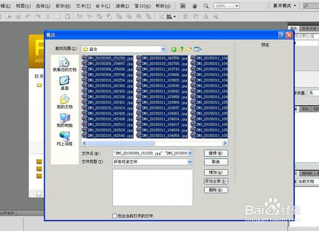Create a new folder icon
The height and width of the screenshot is (231, 319).
pyautogui.click(x=189, y=49)
